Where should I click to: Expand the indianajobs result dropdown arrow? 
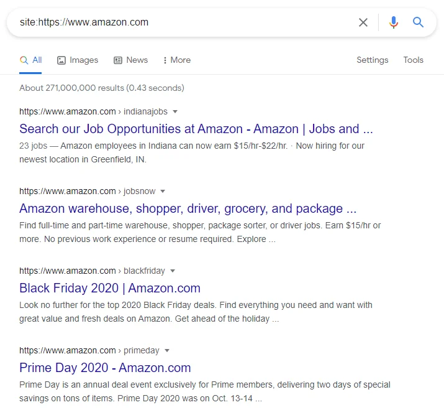click(x=175, y=112)
